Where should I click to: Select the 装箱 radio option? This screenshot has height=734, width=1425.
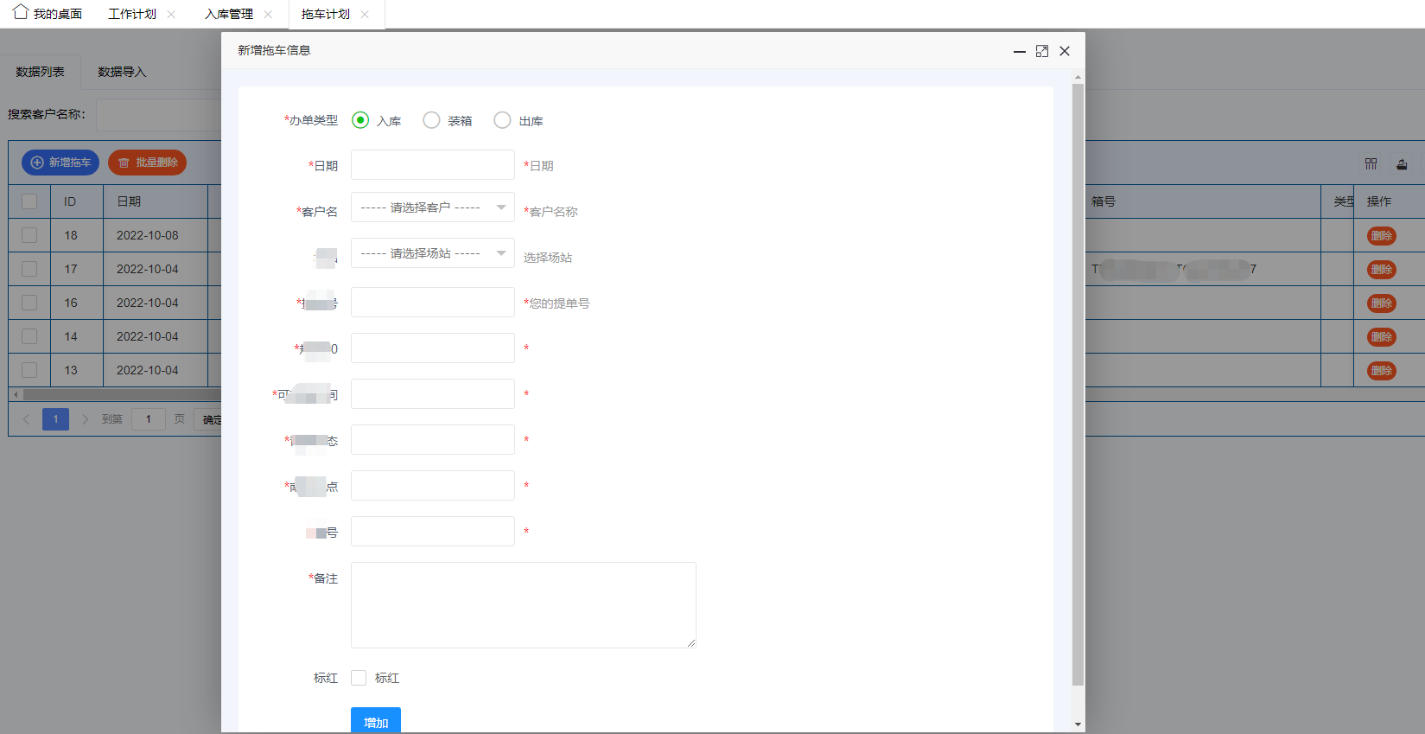coord(431,120)
